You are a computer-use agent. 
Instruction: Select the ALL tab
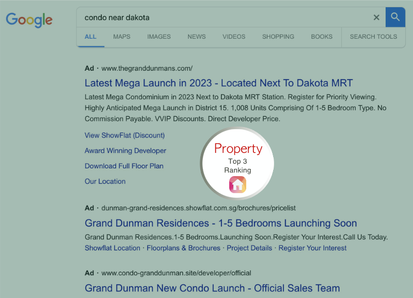pyautogui.click(x=90, y=37)
